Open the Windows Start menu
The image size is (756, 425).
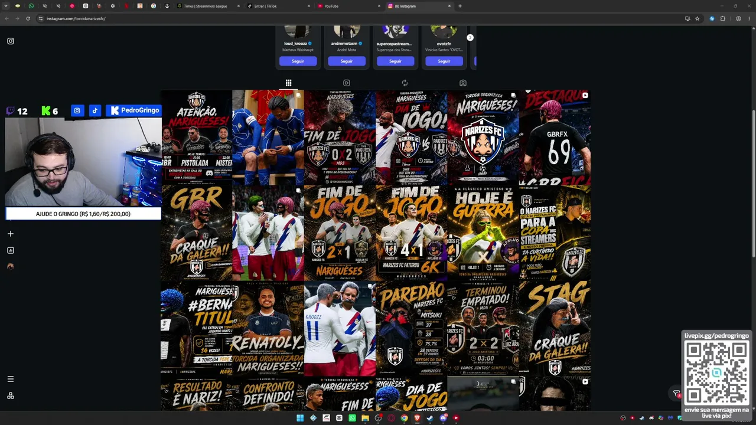tap(300, 418)
